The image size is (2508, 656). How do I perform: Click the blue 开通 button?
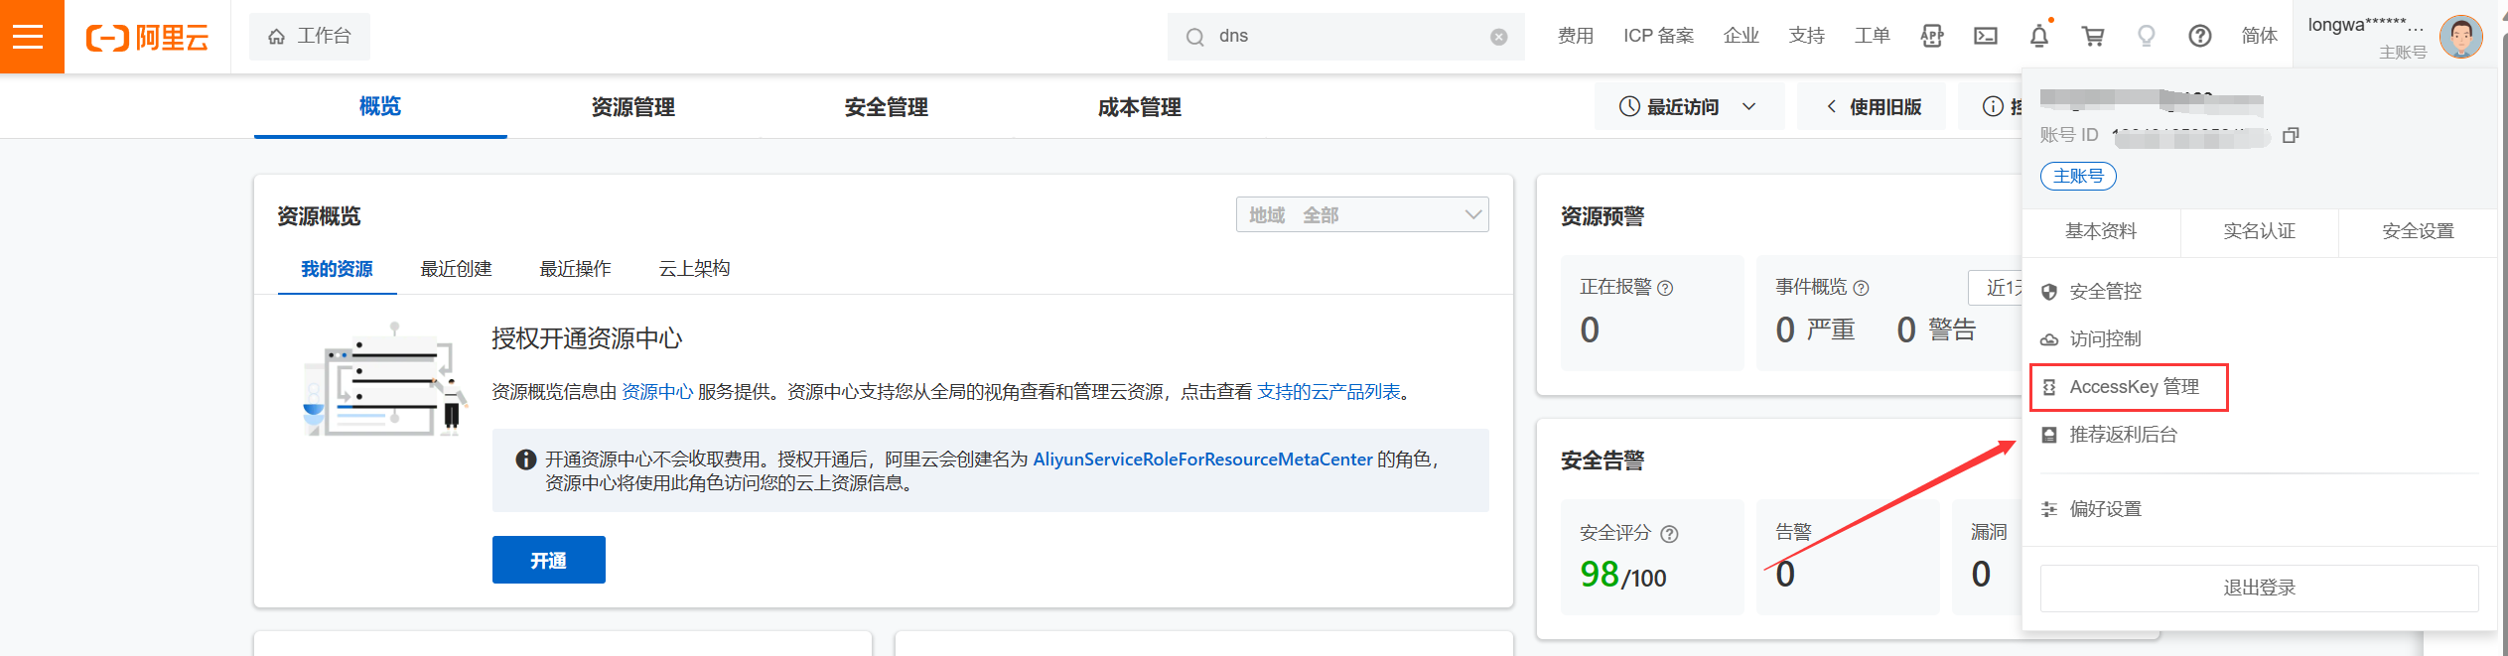[x=549, y=560]
